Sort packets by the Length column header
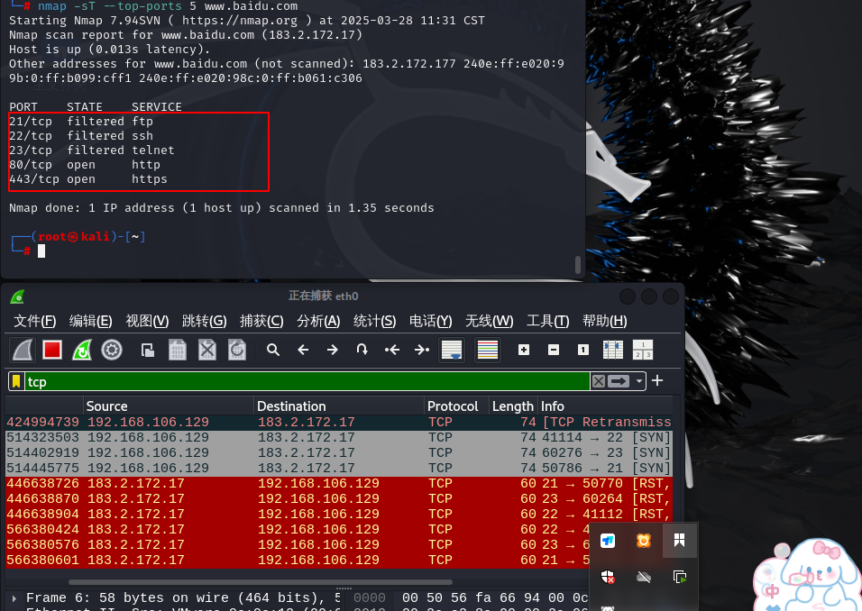The height and width of the screenshot is (611, 862). 513,406
